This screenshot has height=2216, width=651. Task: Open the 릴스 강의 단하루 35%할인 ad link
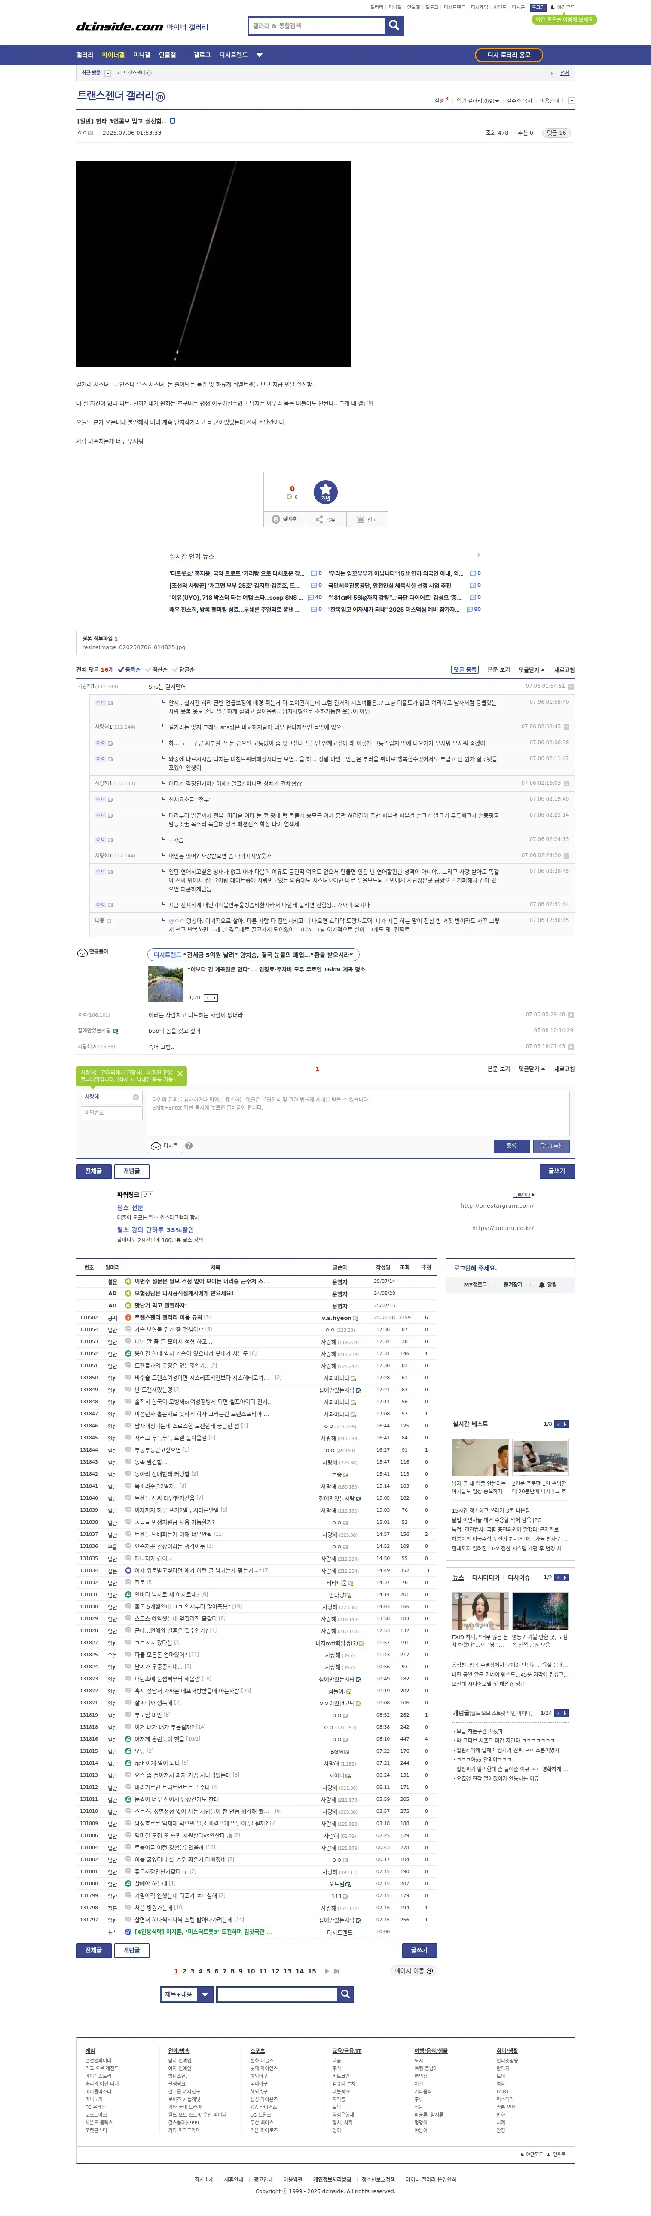pyautogui.click(x=156, y=1230)
